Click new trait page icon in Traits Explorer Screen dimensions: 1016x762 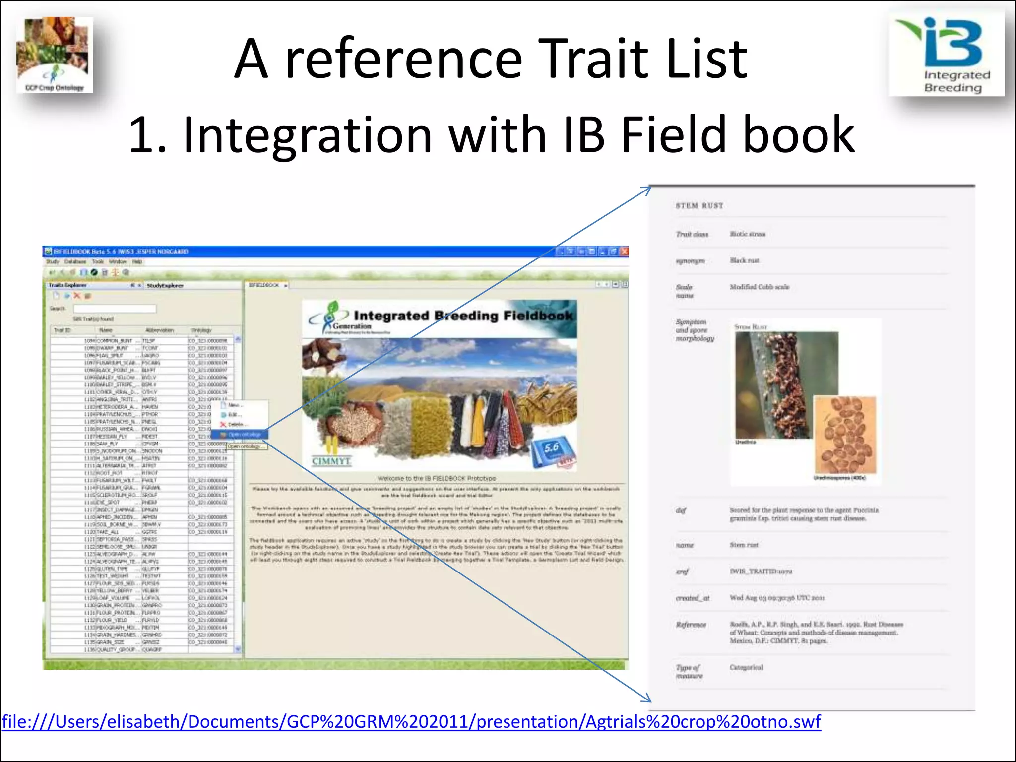tap(56, 296)
